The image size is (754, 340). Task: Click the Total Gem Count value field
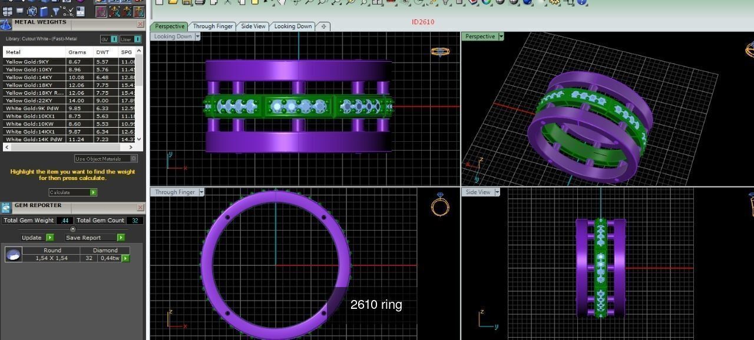pyautogui.click(x=135, y=221)
